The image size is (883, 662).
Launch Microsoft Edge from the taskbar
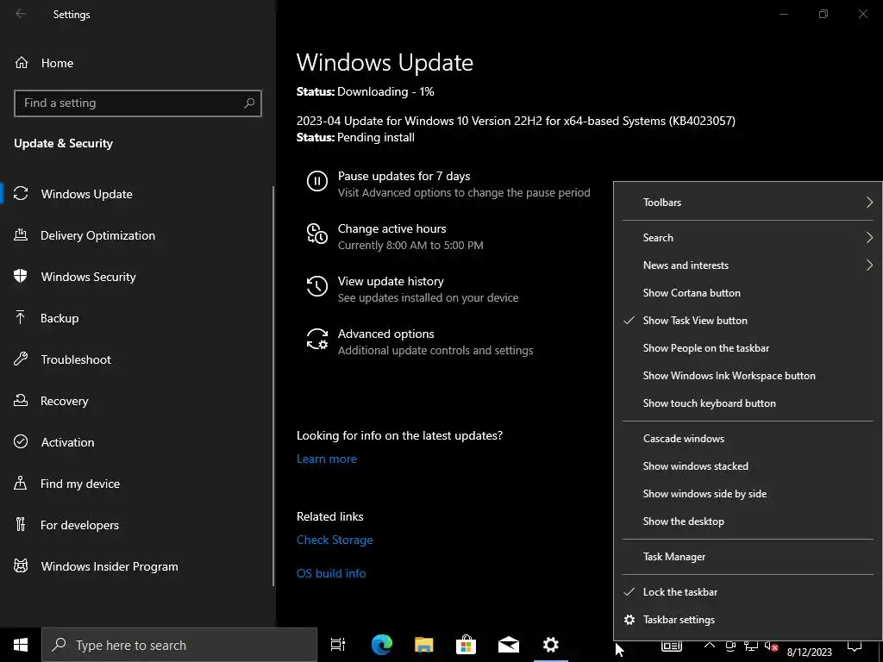[382, 645]
